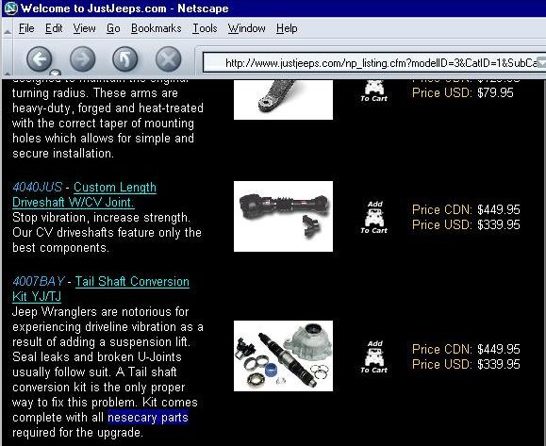
Task: Open the Edit menu
Action: 54,28
